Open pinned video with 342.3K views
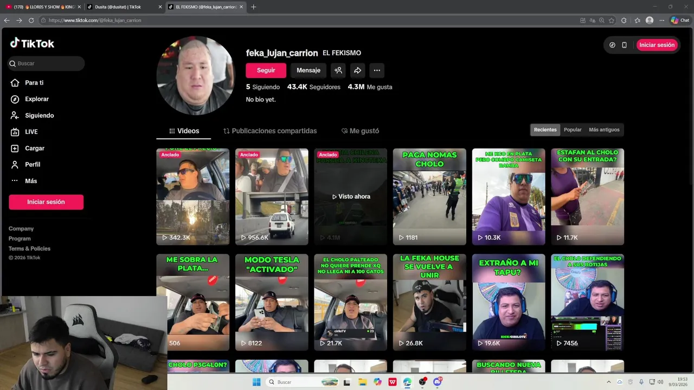694x390 pixels. (x=192, y=197)
